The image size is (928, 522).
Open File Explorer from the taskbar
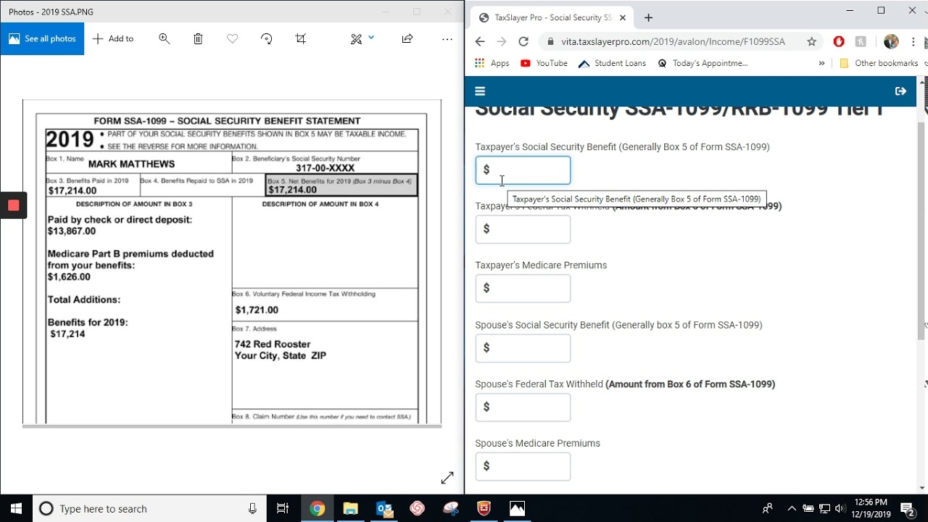[350, 508]
